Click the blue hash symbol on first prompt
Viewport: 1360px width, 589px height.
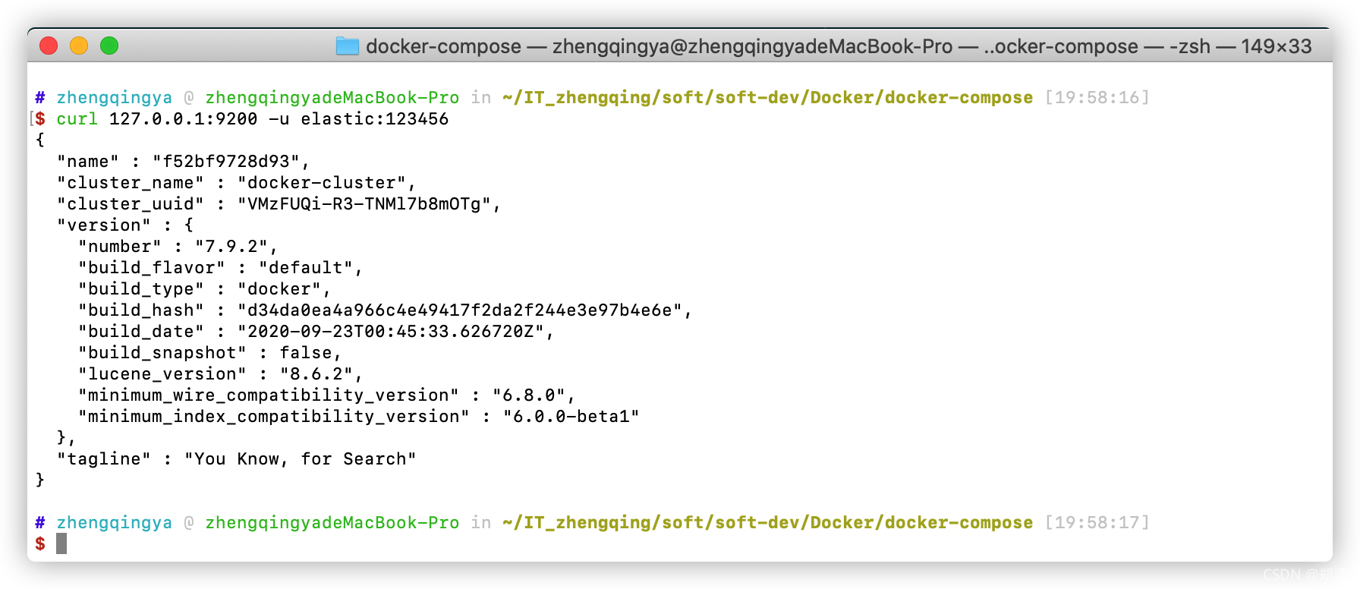(x=40, y=98)
